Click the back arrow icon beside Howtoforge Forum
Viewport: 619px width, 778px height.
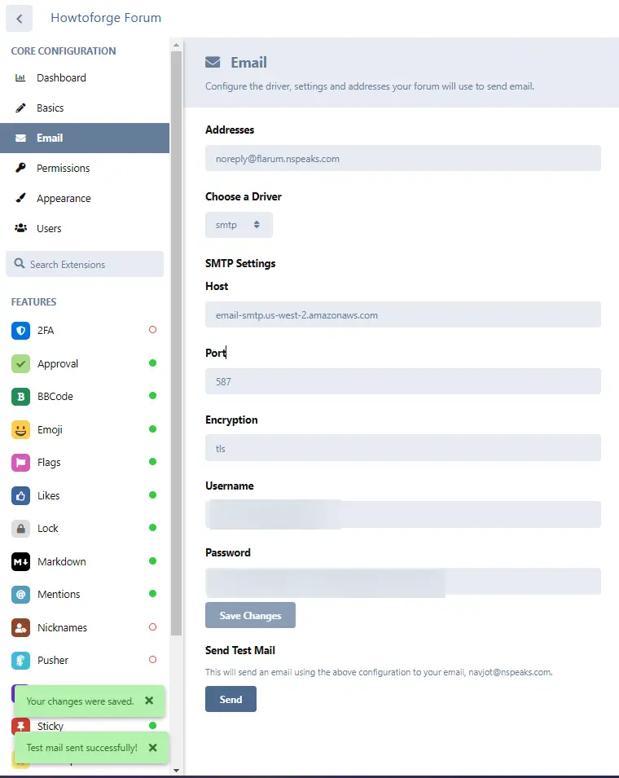click(20, 19)
